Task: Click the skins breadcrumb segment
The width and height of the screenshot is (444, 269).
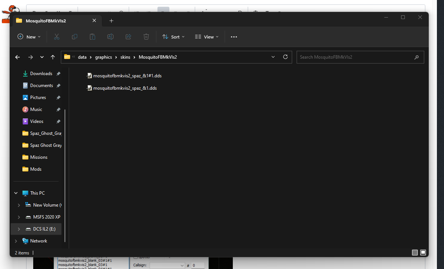Action: 125,57
